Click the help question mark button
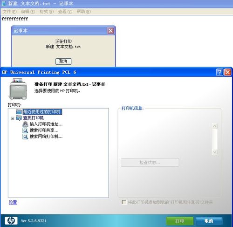This screenshot has height=227, width=233. tap(219, 72)
